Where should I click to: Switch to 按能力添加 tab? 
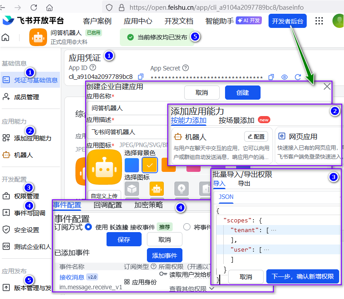(189, 120)
